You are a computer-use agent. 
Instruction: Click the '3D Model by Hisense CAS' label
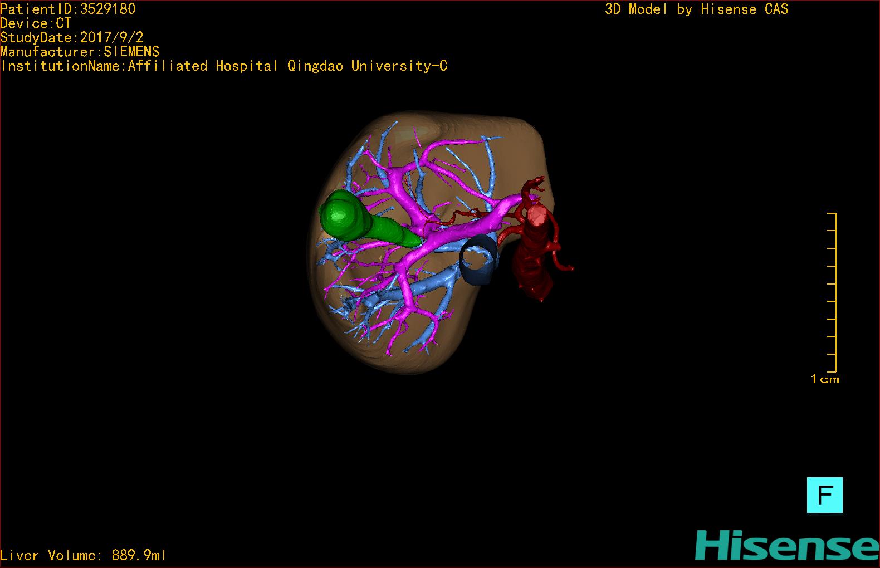[x=697, y=9]
